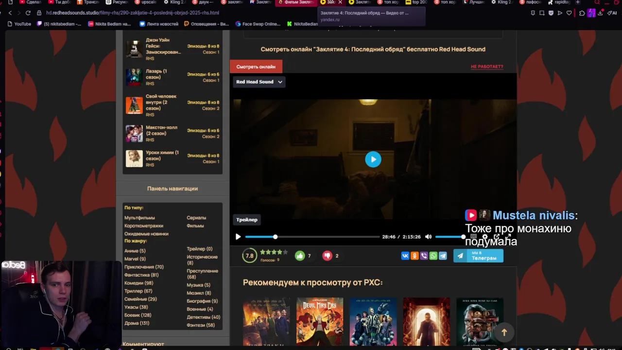Select genre Фантастика (81)
The image size is (622, 350).
click(x=141, y=275)
